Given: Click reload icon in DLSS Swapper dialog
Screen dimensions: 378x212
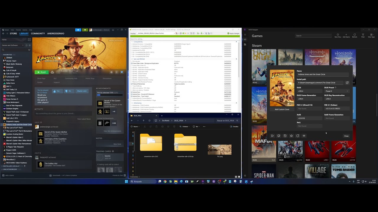Looking at the screenshot, I should click(x=298, y=136).
